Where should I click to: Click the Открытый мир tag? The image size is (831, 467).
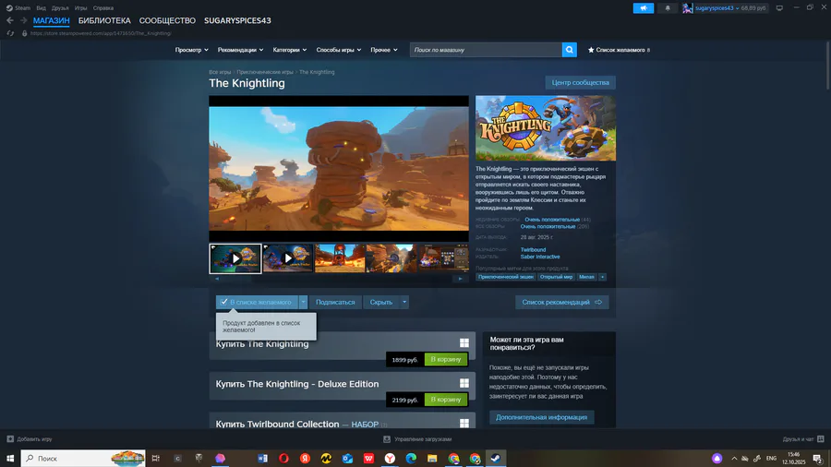coord(556,277)
